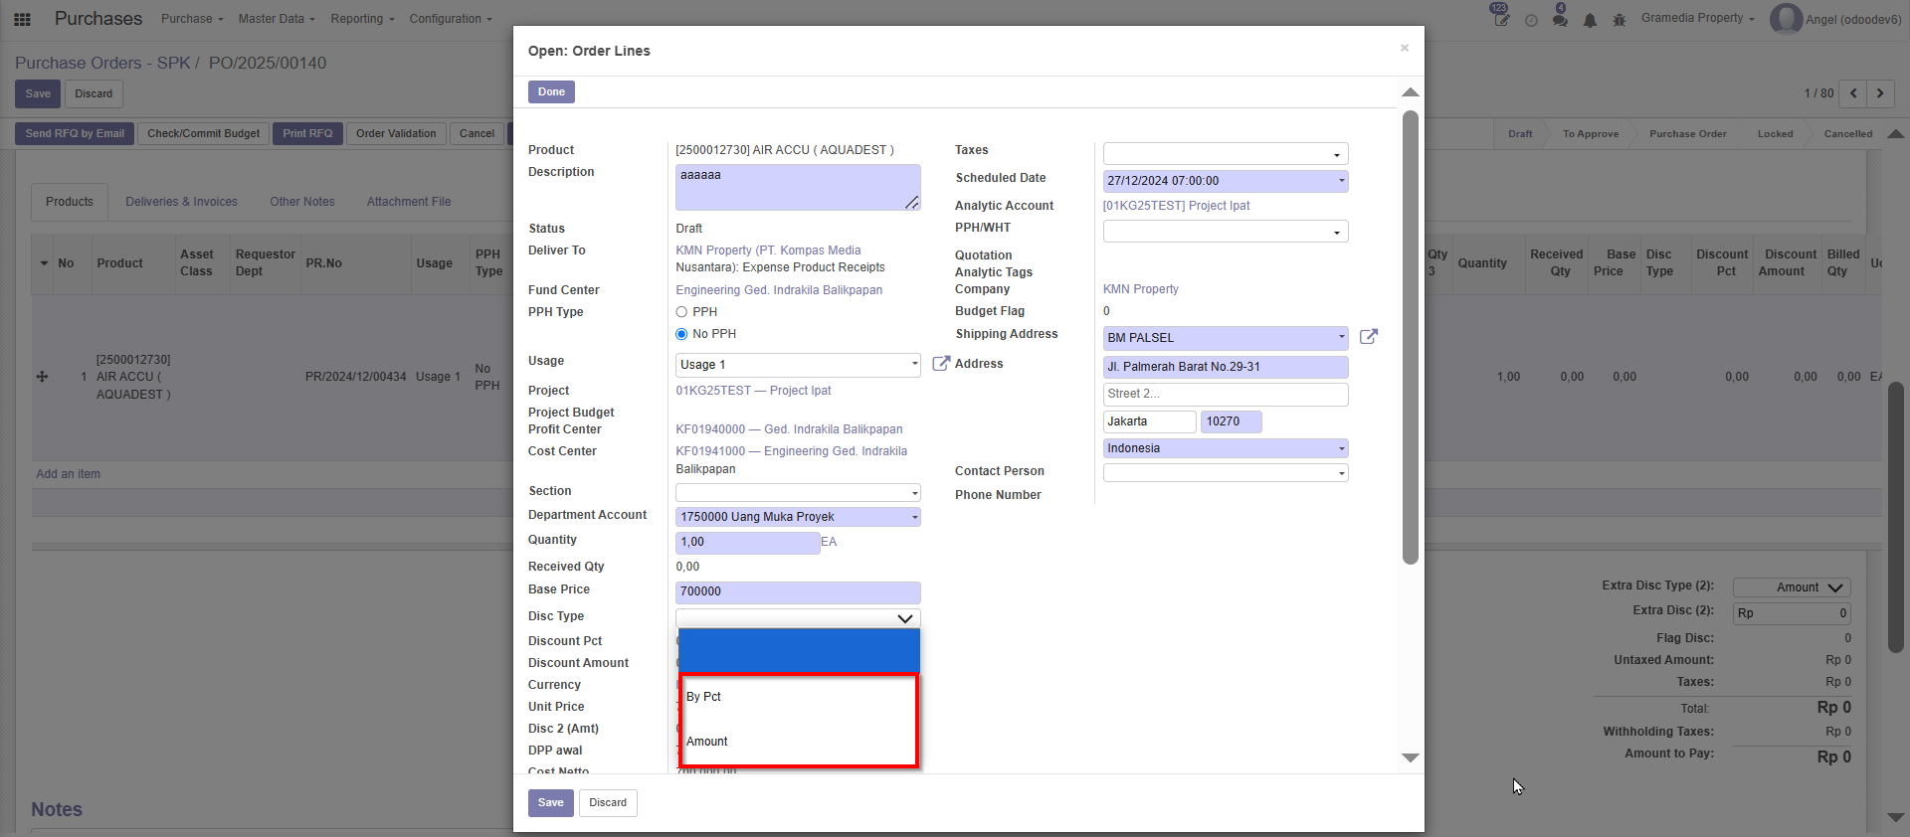Open the Master Data menu
Image resolution: width=1910 pixels, height=837 pixels.
(x=277, y=19)
